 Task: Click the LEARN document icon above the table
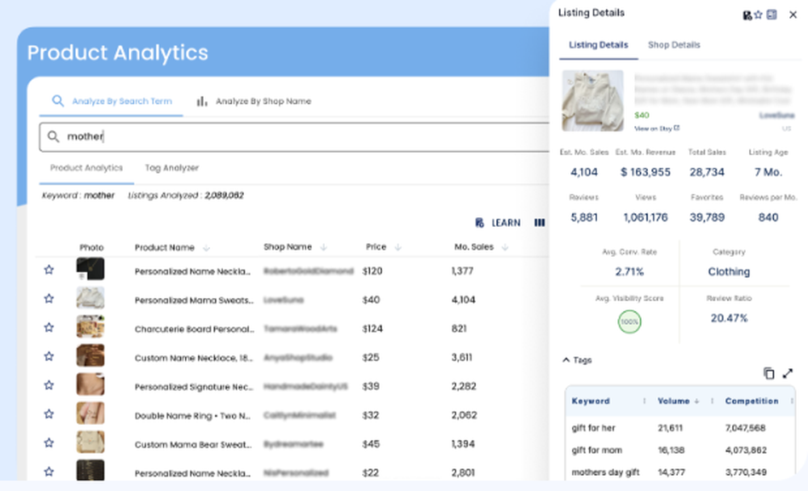(479, 223)
